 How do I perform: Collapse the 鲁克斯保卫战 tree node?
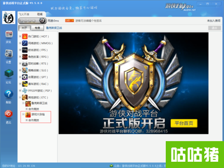pos(23,103)
